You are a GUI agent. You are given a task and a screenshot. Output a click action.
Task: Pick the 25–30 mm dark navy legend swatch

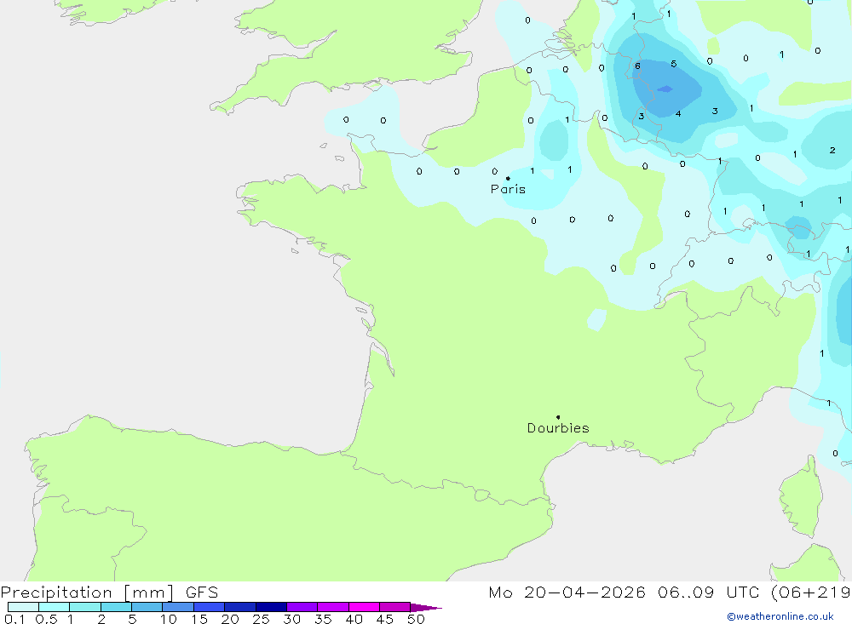coord(271,607)
